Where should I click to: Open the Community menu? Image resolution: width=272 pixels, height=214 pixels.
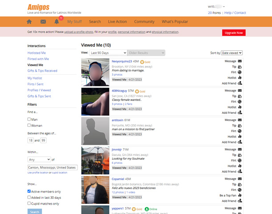tap(144, 22)
